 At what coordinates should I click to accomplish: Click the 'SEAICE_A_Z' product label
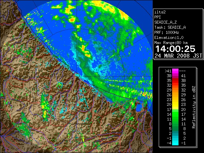[x=165, y=22]
